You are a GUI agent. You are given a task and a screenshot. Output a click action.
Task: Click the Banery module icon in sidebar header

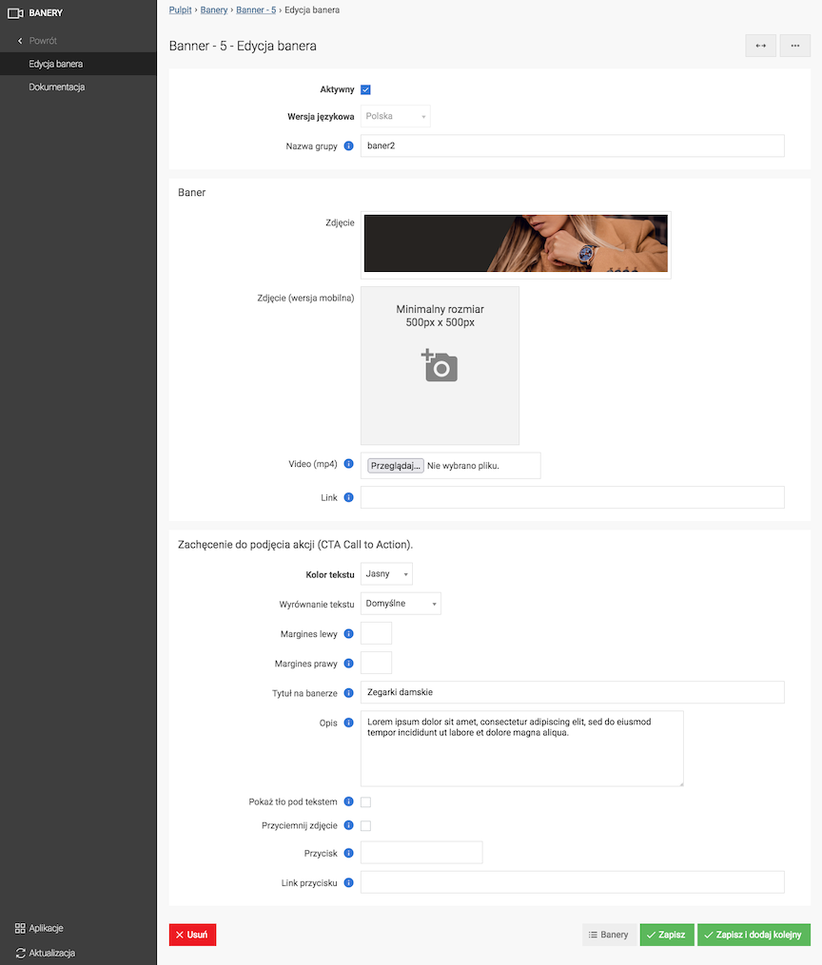pyautogui.click(x=15, y=13)
